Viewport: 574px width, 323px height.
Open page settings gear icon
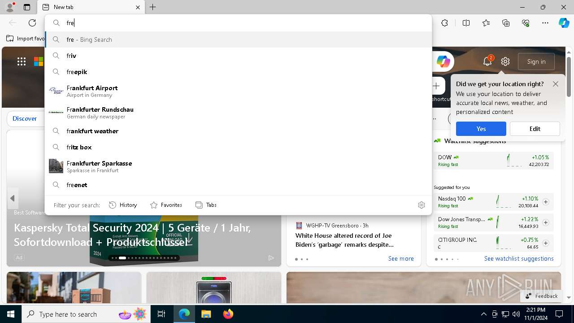tap(505, 61)
